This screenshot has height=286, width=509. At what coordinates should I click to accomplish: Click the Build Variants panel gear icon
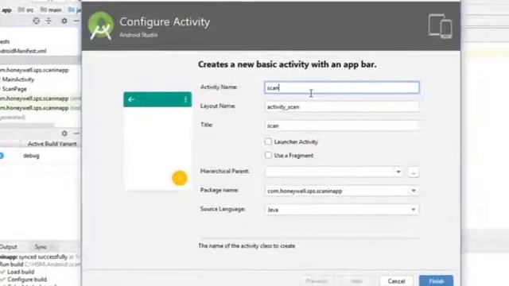pos(64,133)
